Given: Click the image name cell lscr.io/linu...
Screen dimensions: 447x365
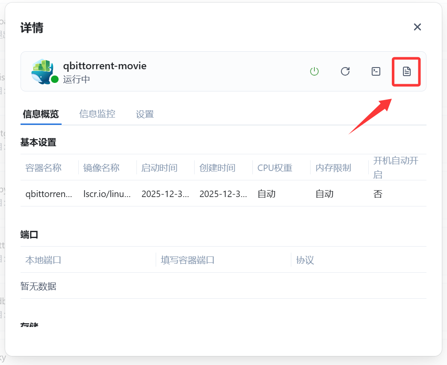Looking at the screenshot, I should pyautogui.click(x=107, y=194).
